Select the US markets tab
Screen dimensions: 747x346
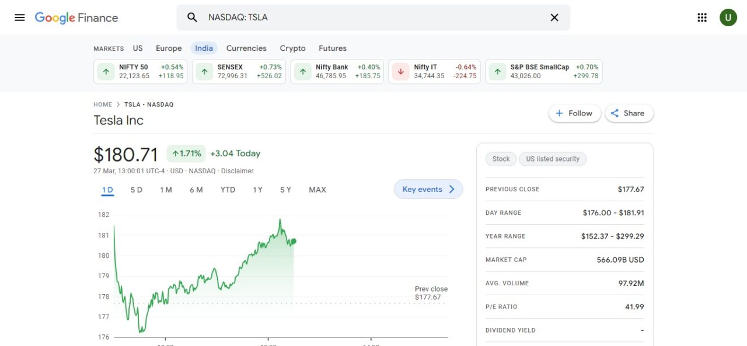click(138, 48)
